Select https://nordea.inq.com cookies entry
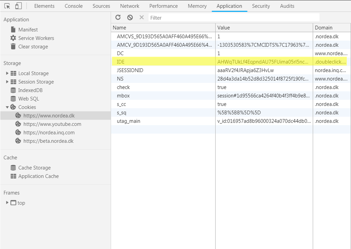351x249 pixels. 49,133
